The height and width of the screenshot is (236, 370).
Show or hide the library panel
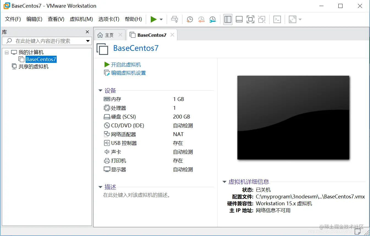click(x=228, y=19)
